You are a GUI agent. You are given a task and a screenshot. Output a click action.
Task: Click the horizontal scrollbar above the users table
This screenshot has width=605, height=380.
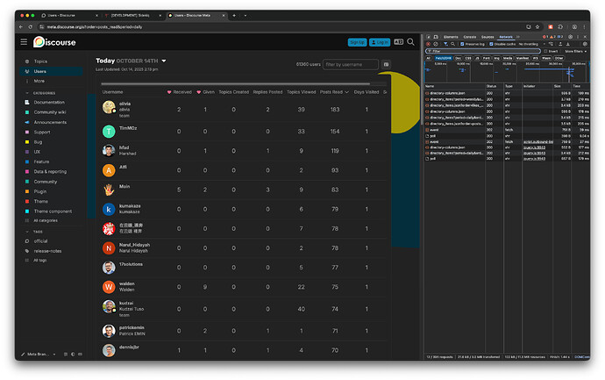click(x=235, y=83)
